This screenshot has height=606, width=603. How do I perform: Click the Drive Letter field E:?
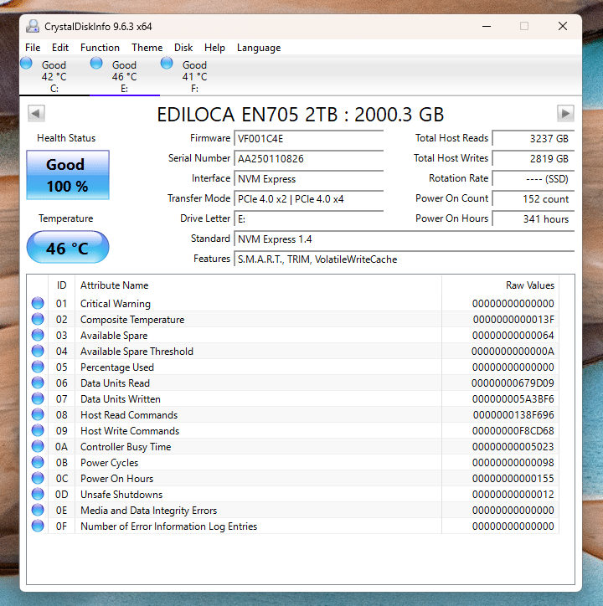(309, 218)
